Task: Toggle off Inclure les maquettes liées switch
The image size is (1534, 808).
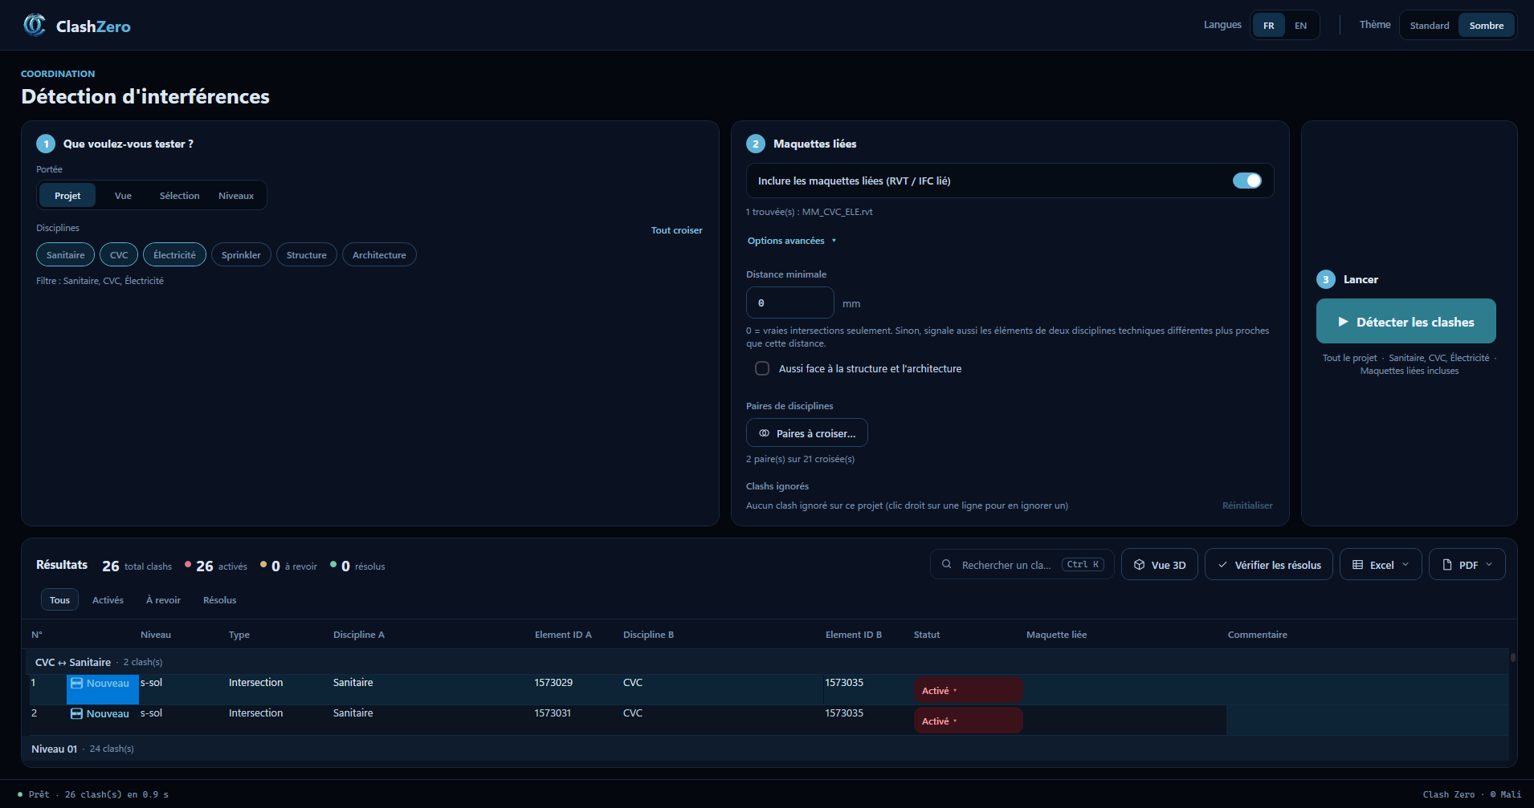Action: [x=1247, y=181]
